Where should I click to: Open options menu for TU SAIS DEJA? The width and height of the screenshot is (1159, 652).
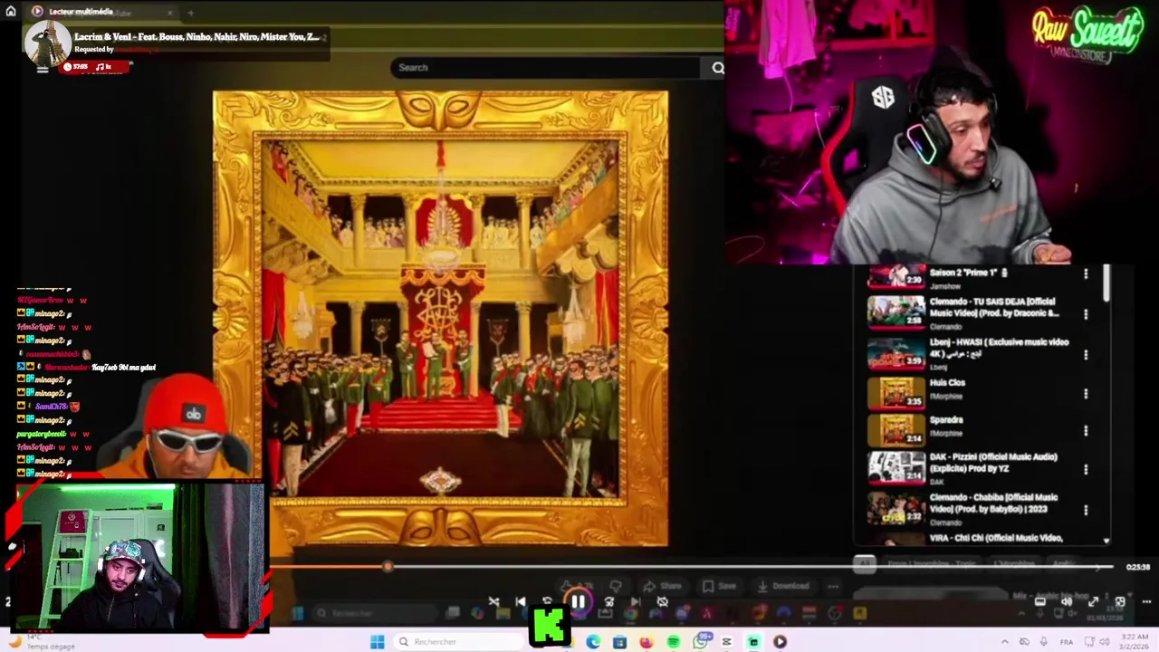[1086, 314]
